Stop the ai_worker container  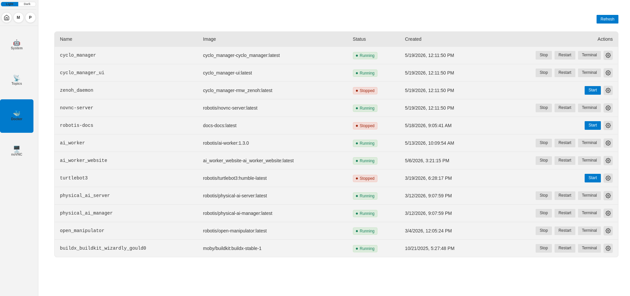tap(544, 143)
